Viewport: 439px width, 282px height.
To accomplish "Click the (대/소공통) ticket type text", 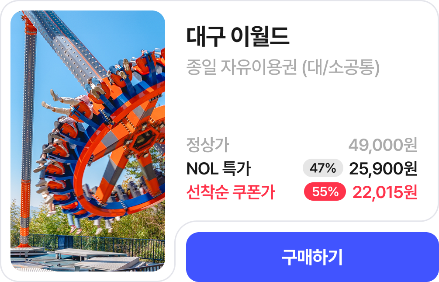I will pos(341,68).
